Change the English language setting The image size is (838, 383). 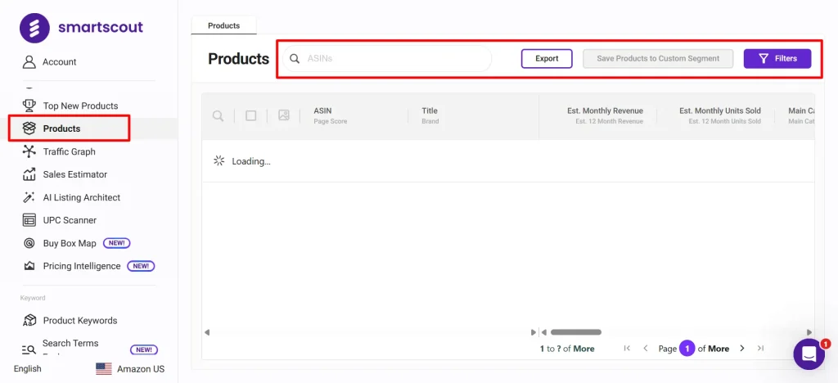click(27, 368)
